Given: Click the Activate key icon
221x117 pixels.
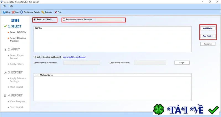Looking at the screenshot, I should tap(43, 12).
